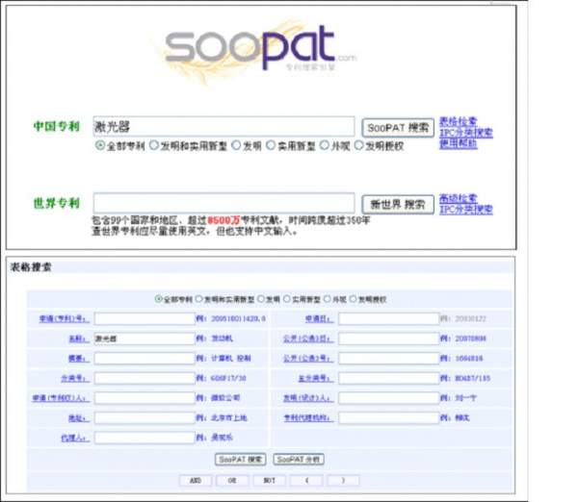Image resolution: width=578 pixels, height=502 pixels.
Task: Click the 申请(专利权)人 label link
Action: click(x=61, y=398)
